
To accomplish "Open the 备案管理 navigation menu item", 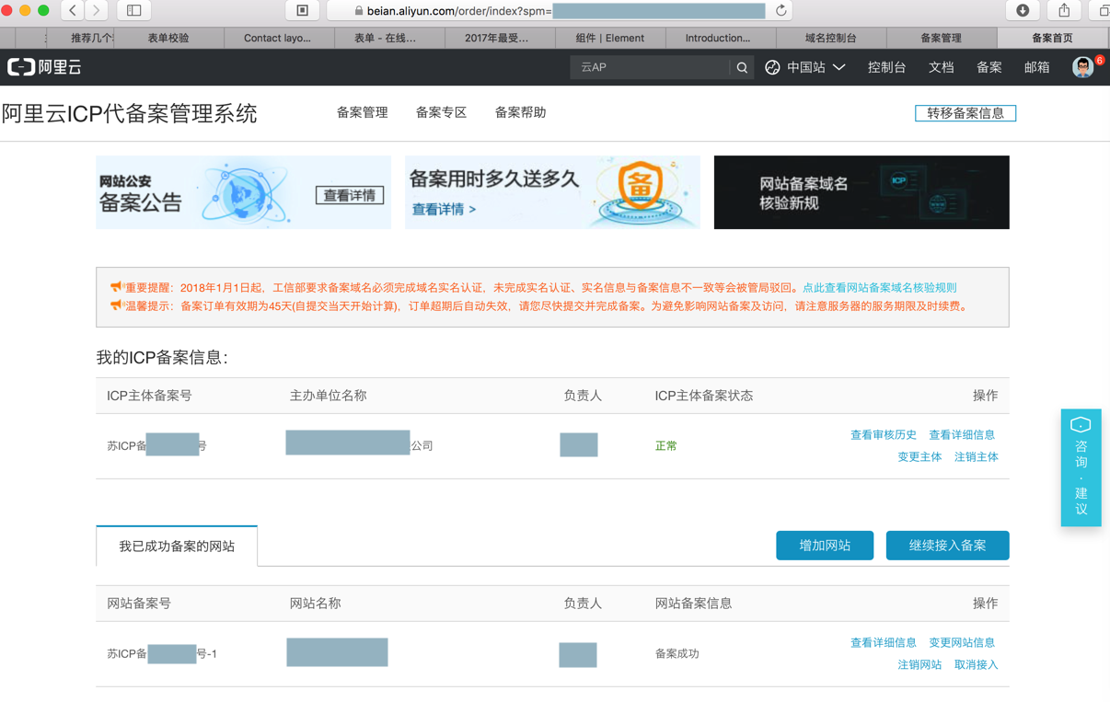I will point(362,112).
